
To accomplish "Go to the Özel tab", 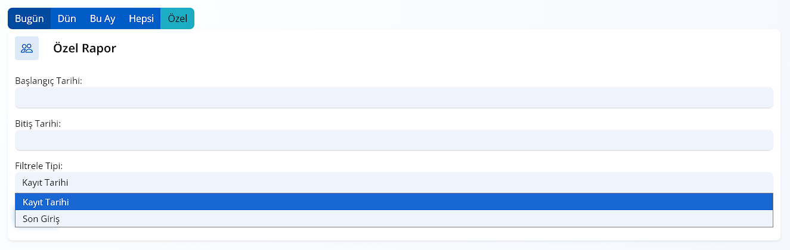I will pyautogui.click(x=177, y=18).
